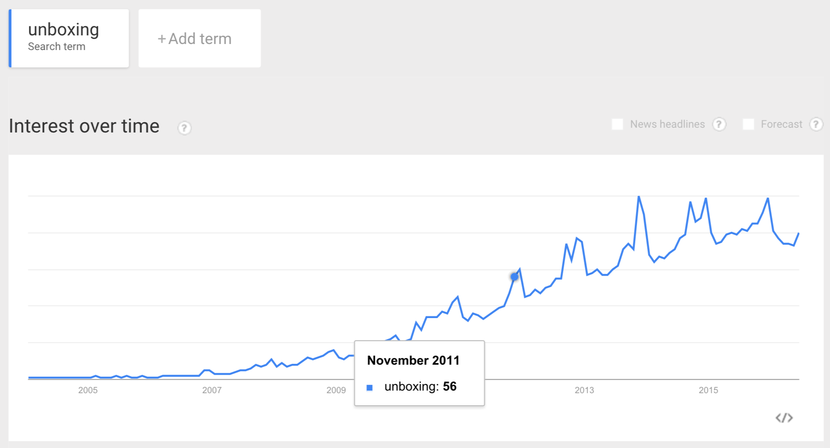Viewport: 830px width, 448px height.
Task: Select the unboxing search term card
Action: pos(69,38)
